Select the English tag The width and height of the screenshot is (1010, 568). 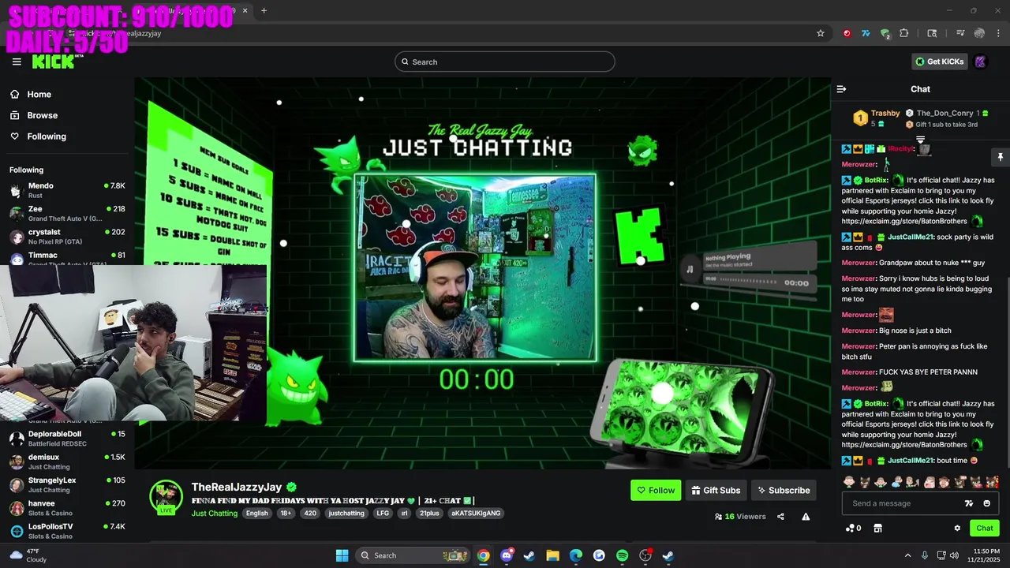point(256,514)
